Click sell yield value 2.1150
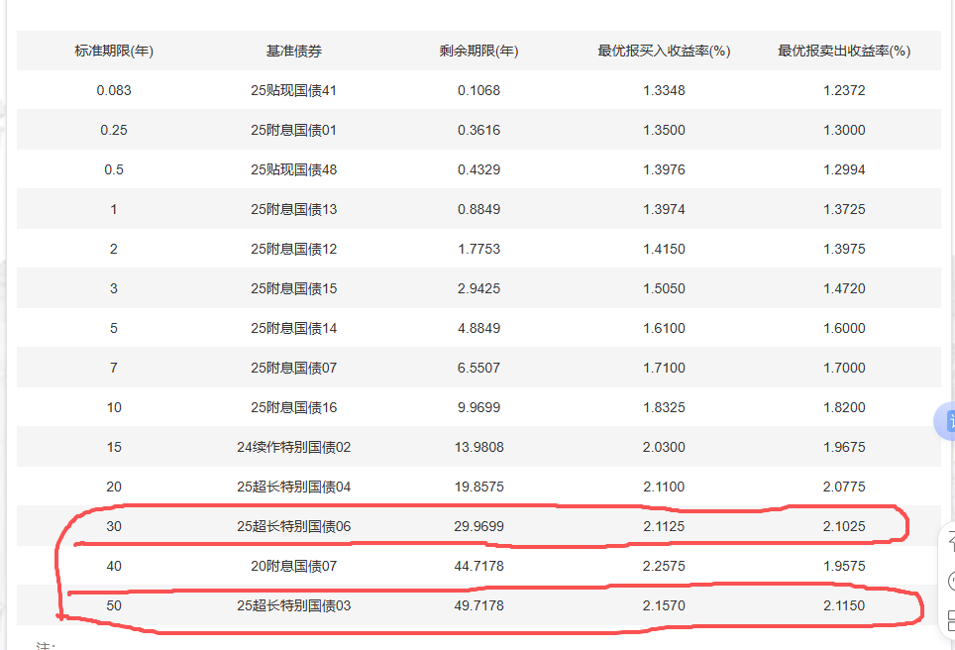 click(844, 605)
